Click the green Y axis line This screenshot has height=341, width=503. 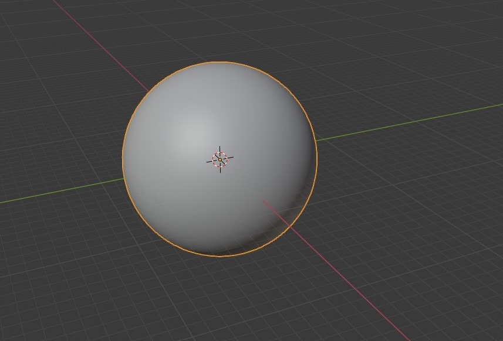pos(409,122)
